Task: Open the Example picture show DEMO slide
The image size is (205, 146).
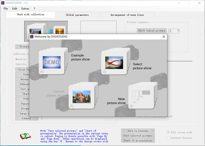Action: (51, 62)
